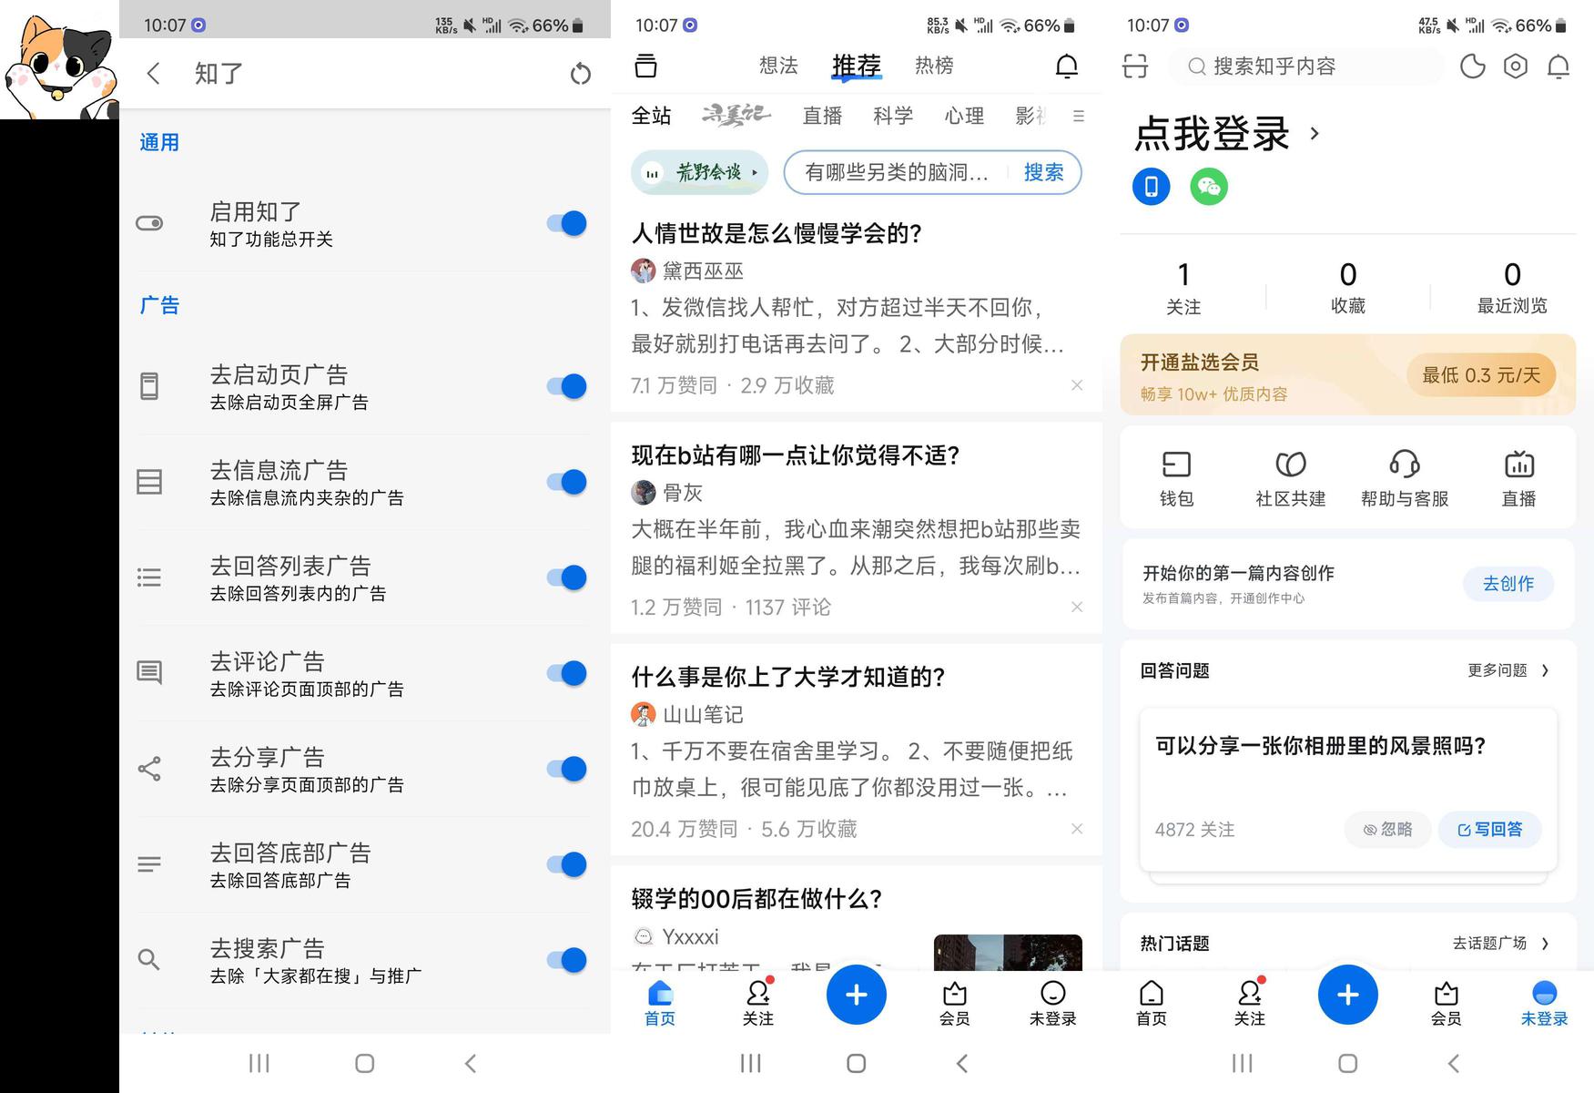The height and width of the screenshot is (1093, 1594).
Task: Tap the 写回答 button
Action: click(1489, 830)
